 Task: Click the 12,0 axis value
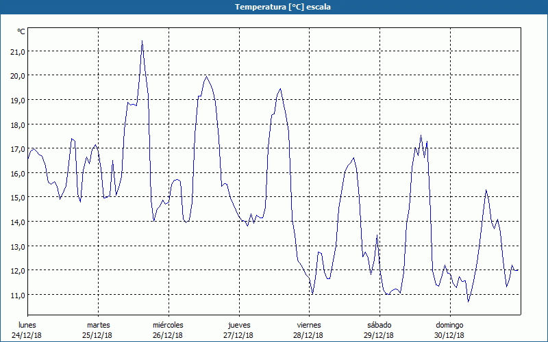(18, 271)
